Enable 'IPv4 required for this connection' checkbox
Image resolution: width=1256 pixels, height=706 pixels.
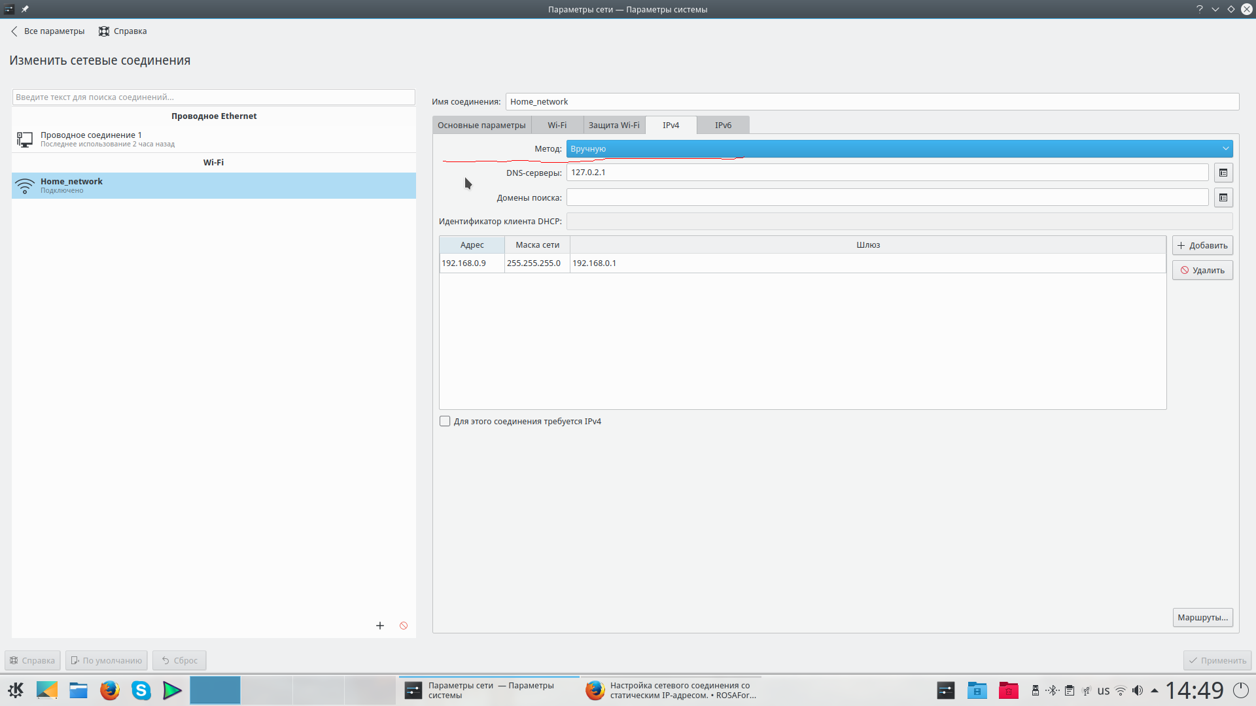point(445,421)
